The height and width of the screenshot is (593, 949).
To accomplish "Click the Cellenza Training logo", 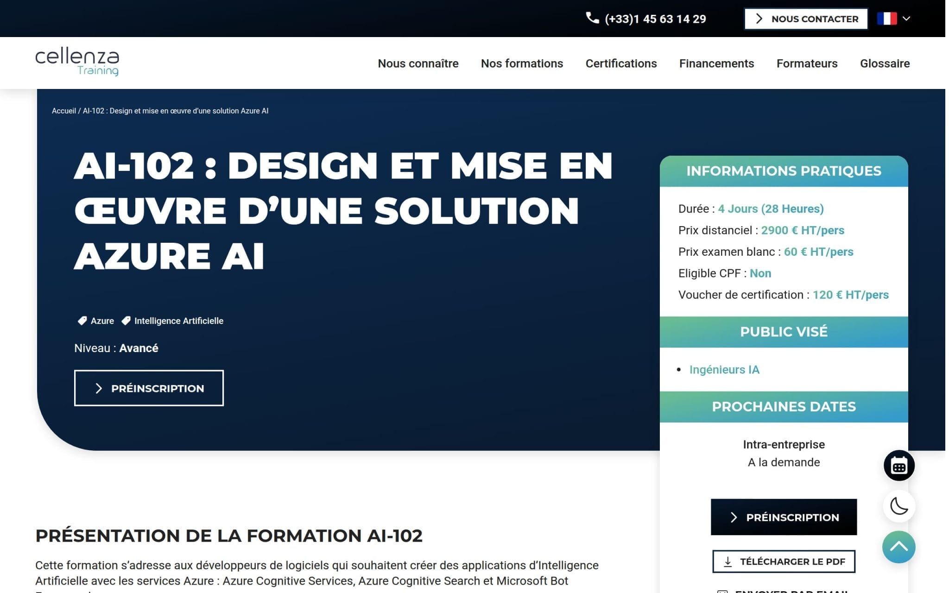I will [77, 62].
